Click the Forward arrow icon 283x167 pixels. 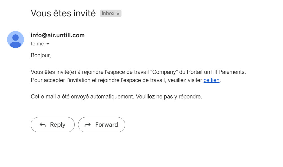click(88, 125)
